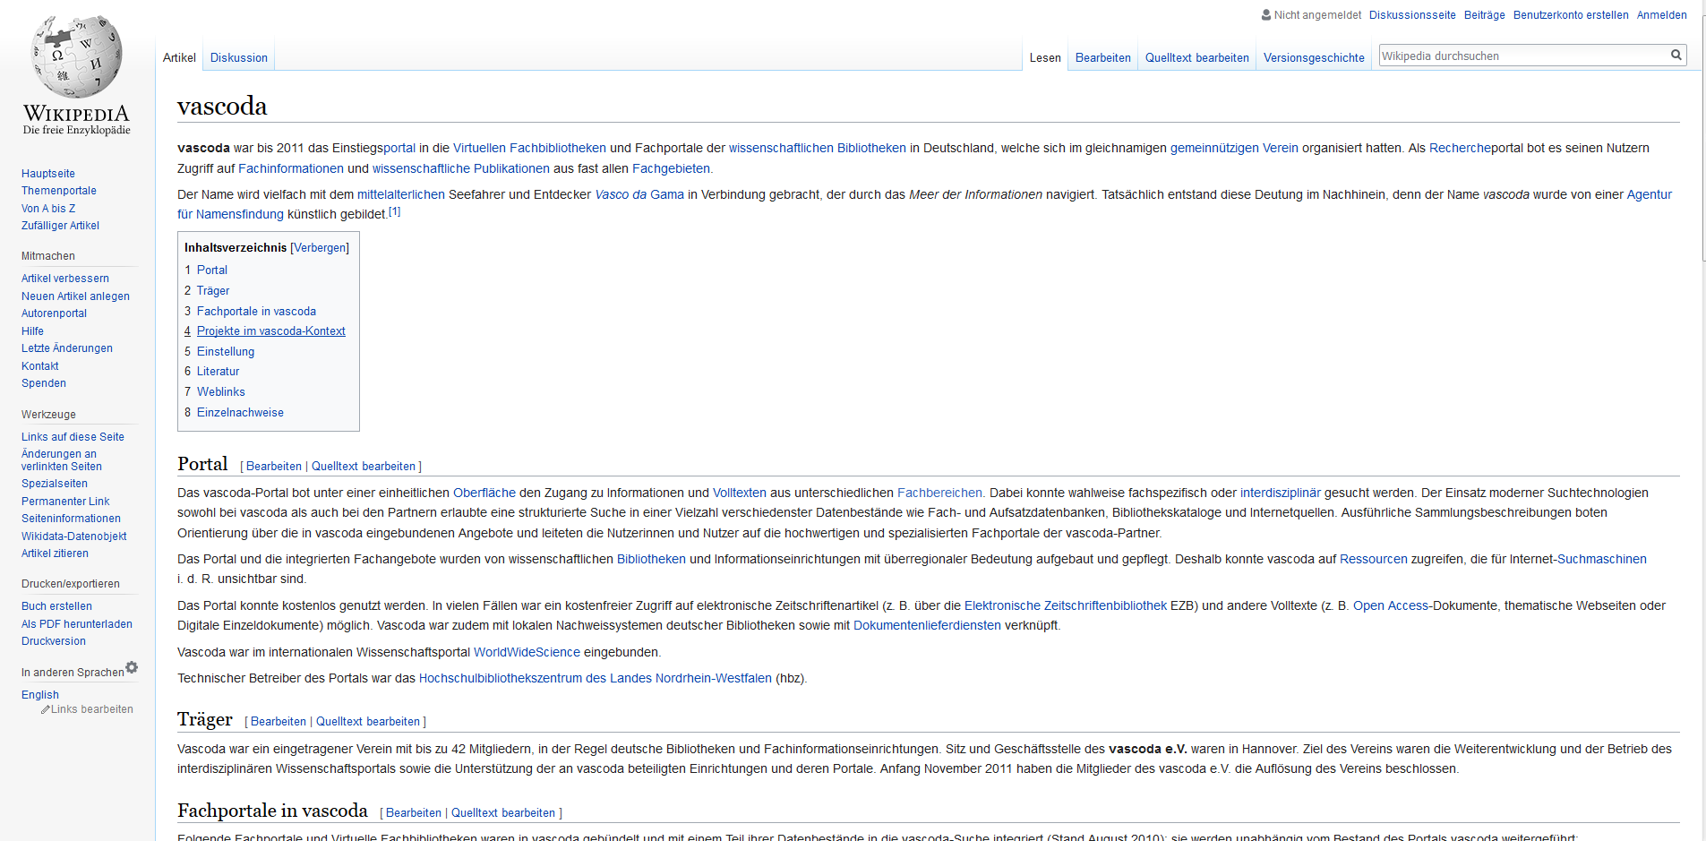Open Änderungen an verlinkten Seiten
1706x841 pixels.
pyautogui.click(x=62, y=460)
